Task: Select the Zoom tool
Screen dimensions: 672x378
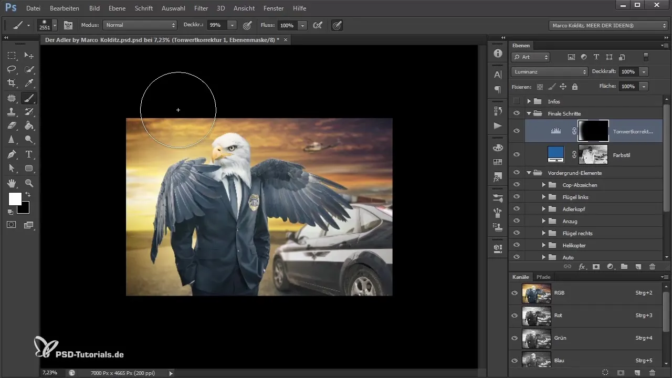Action: click(29, 183)
